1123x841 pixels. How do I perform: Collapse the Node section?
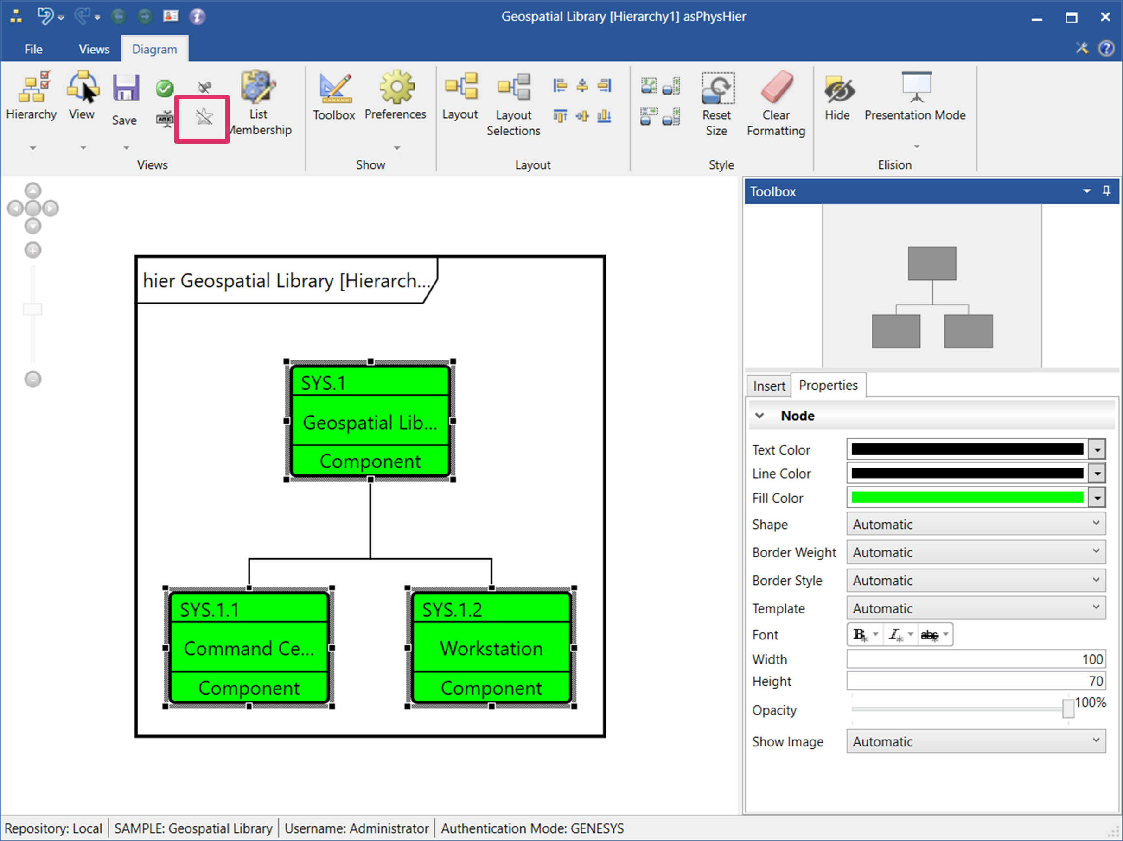click(759, 416)
